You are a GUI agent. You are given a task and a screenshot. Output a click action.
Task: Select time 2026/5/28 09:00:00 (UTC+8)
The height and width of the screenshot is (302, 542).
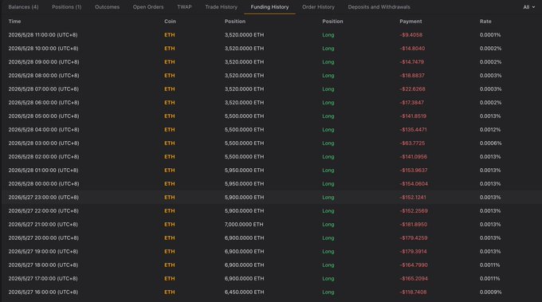(x=44, y=62)
